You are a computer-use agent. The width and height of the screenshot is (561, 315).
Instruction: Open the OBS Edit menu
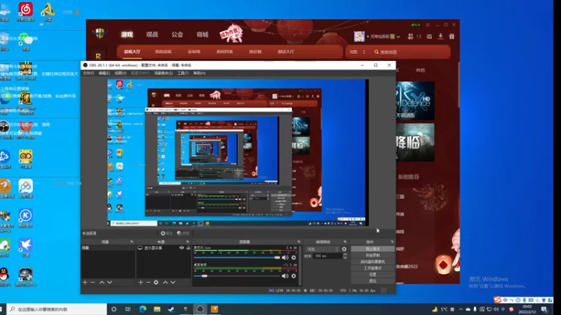pos(104,73)
